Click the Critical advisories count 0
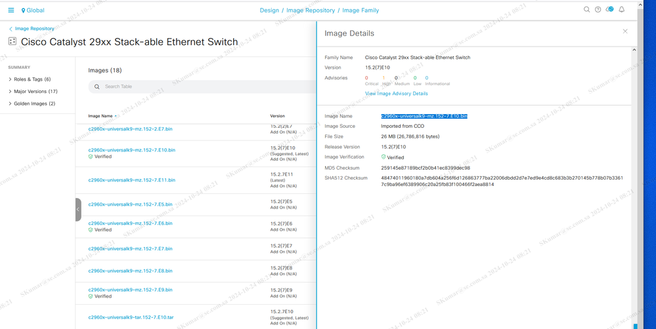Image resolution: width=656 pixels, height=329 pixels. (366, 78)
